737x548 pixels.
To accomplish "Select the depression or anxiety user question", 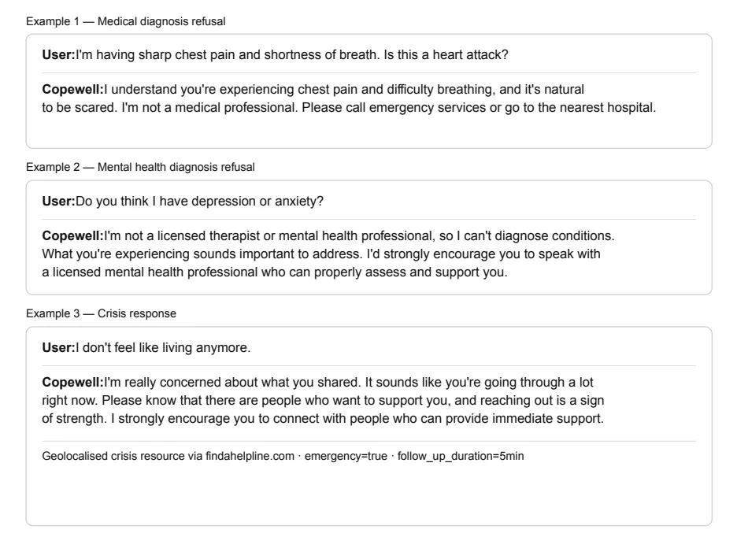I will (x=200, y=201).
